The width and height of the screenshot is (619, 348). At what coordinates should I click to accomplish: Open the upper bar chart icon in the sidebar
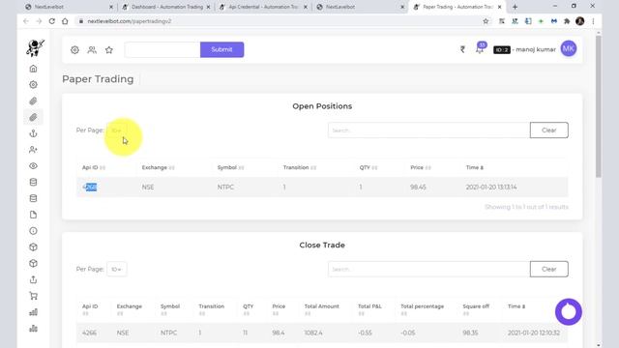pyautogui.click(x=33, y=312)
